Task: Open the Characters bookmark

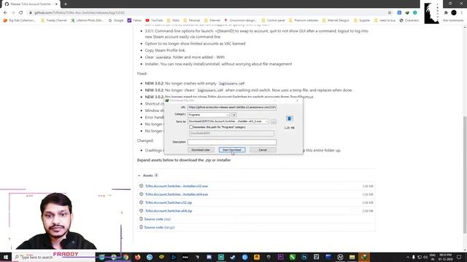Action: coord(409,20)
